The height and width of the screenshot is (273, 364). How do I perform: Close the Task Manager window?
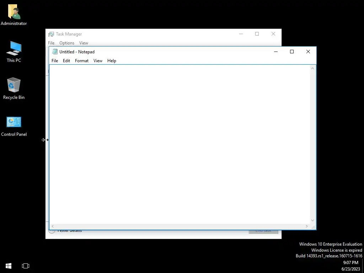pos(273,34)
